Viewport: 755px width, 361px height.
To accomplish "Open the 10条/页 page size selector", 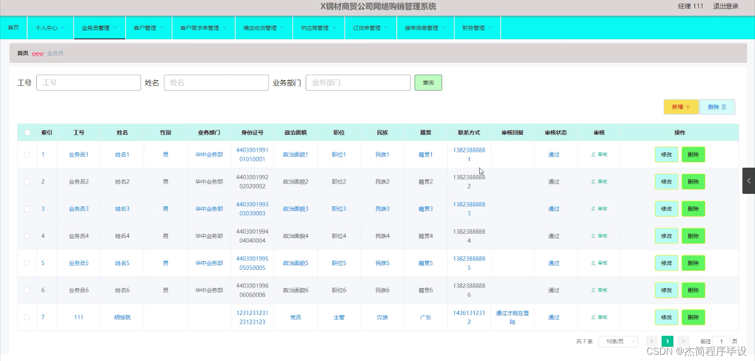I will [618, 341].
